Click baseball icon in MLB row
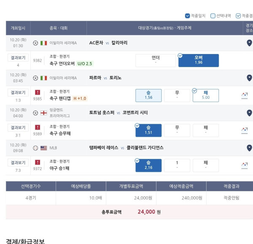Viewport: 253px width, 244px height. (35, 148)
